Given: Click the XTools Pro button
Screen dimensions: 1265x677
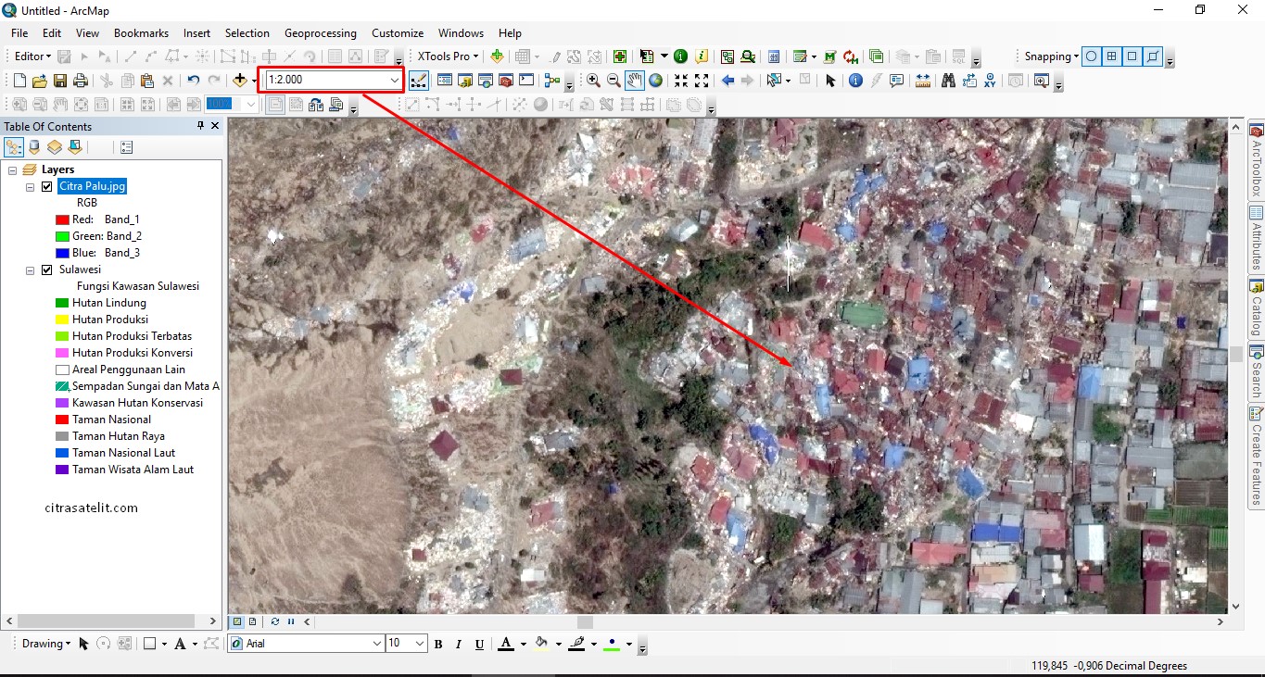Looking at the screenshot, I should point(448,56).
